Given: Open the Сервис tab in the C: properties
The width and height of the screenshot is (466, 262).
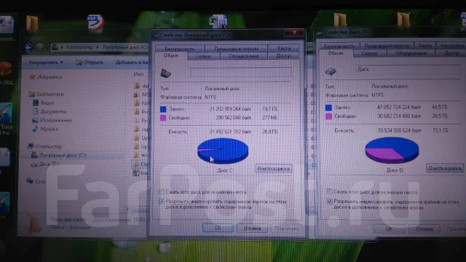Looking at the screenshot, I should coord(204,56).
